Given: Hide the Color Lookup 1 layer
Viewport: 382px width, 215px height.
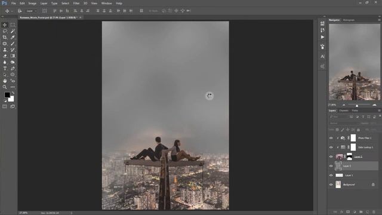Looking at the screenshot, I should click(331, 148).
